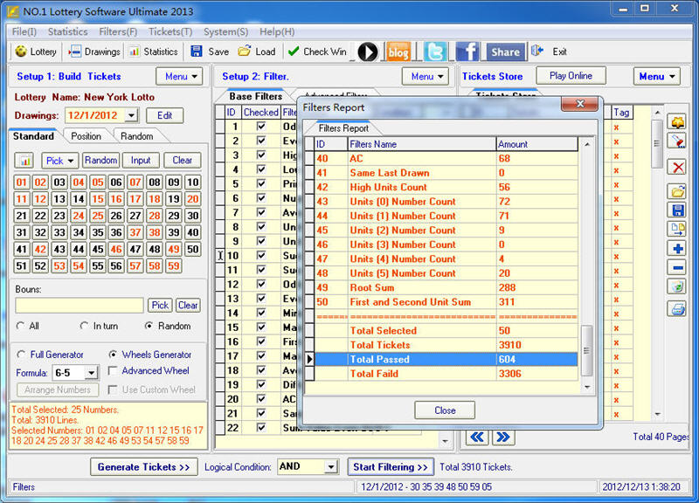Go to next page with double-right arrows
Viewport: 699px width, 503px height.
click(503, 437)
